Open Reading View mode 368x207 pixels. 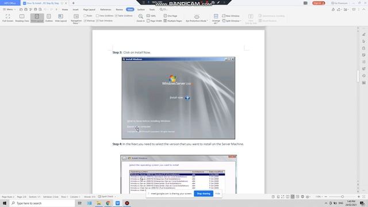[22, 18]
